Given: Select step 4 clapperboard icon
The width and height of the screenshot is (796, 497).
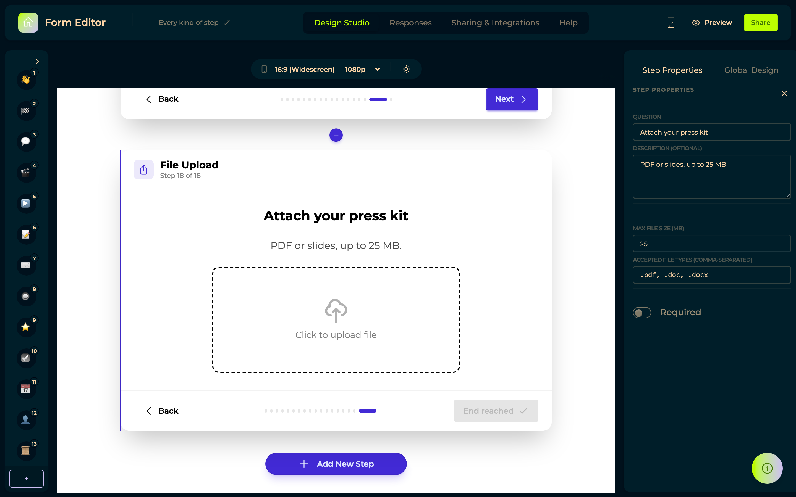Looking at the screenshot, I should [26, 172].
